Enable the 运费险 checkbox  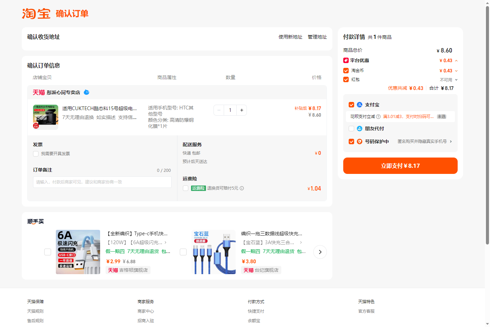pyautogui.click(x=186, y=188)
